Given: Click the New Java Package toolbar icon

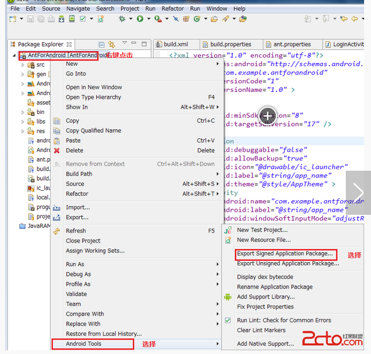Looking at the screenshot, I should coord(186,19).
